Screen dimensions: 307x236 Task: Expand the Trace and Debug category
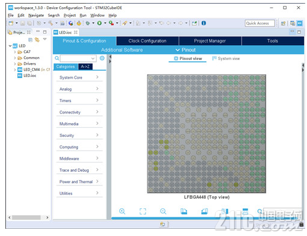[79, 170]
